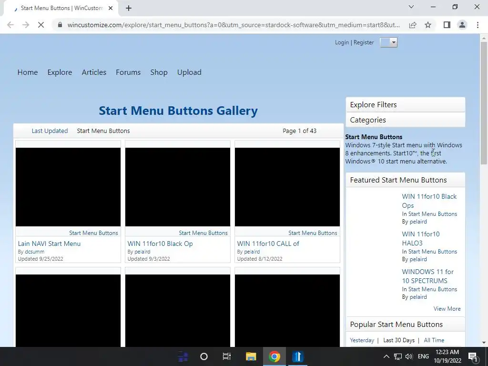Screen dimensions: 488x366
Task: Click the browser back arrow
Action: [x=10, y=25]
